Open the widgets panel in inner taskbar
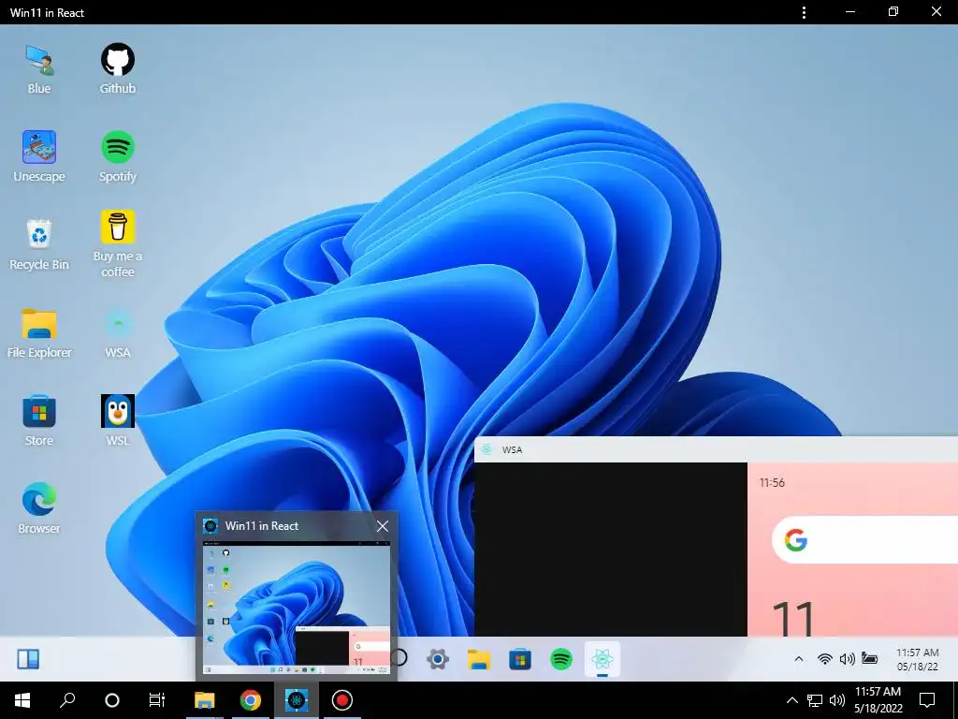 coord(28,659)
